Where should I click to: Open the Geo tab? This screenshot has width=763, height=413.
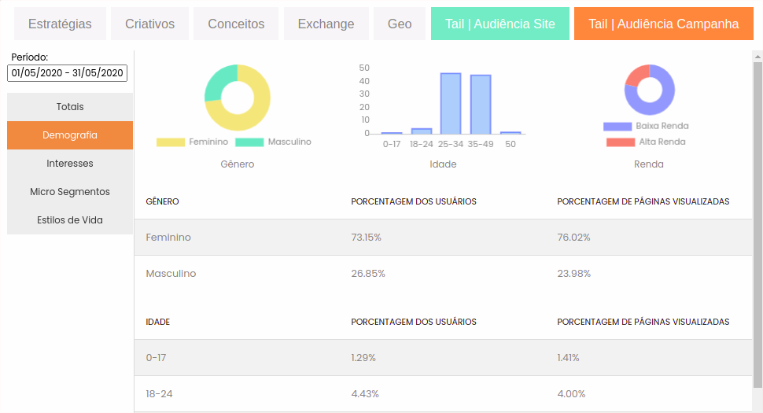click(400, 24)
